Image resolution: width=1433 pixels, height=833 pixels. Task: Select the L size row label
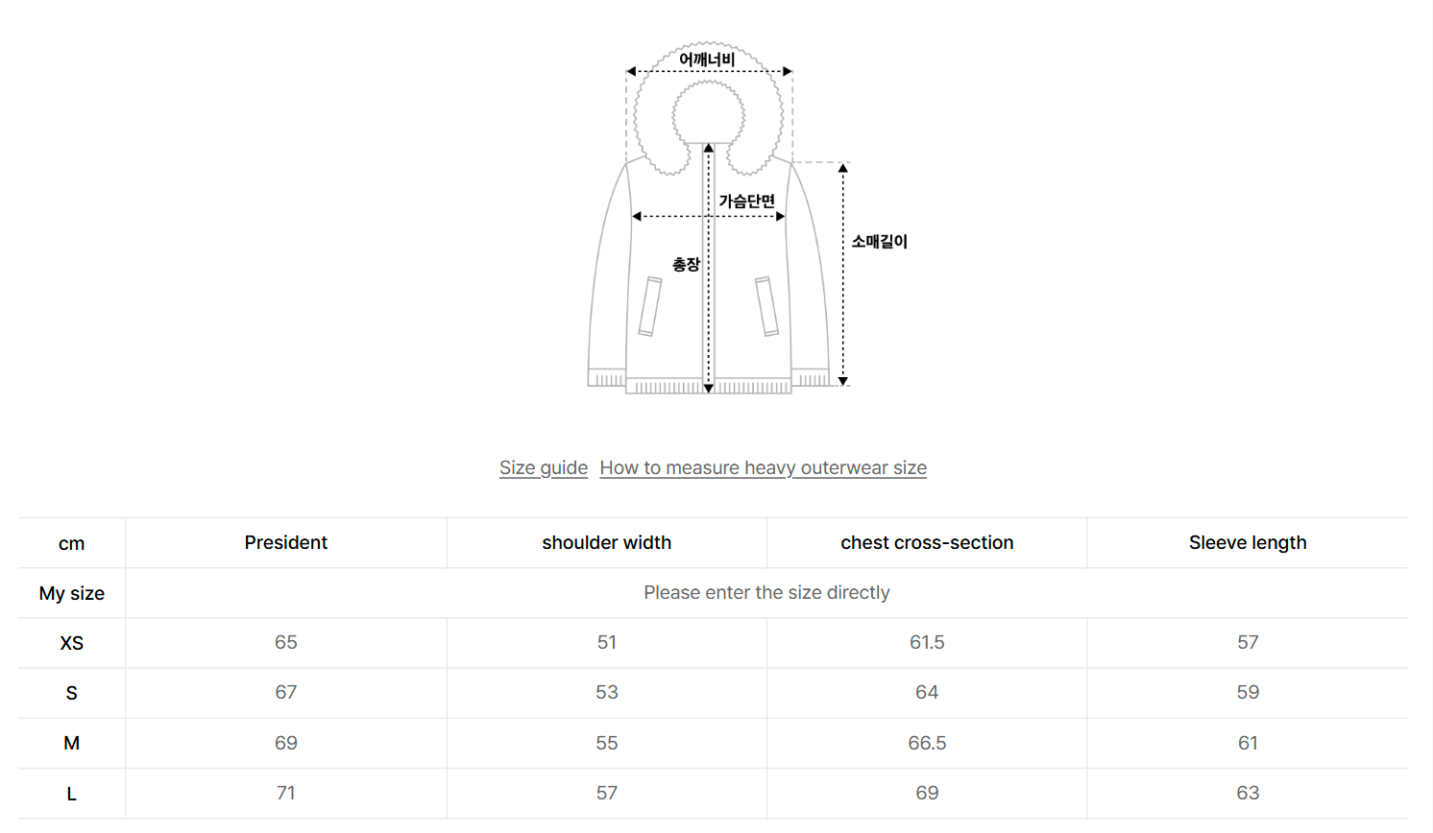(x=72, y=794)
